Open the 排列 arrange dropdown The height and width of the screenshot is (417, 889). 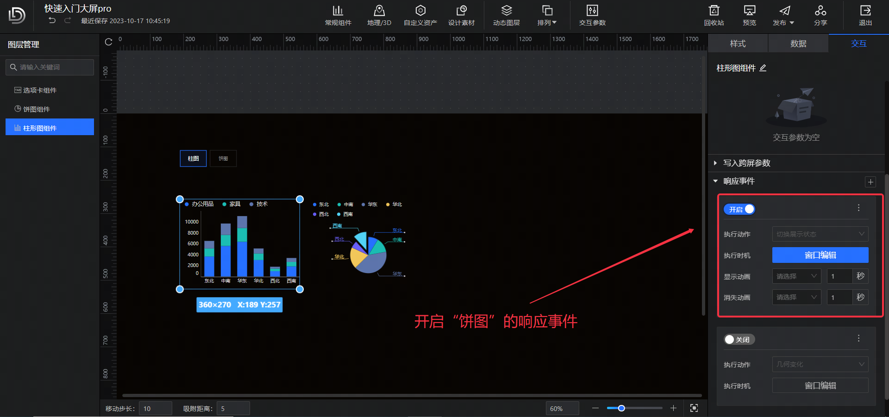[547, 15]
